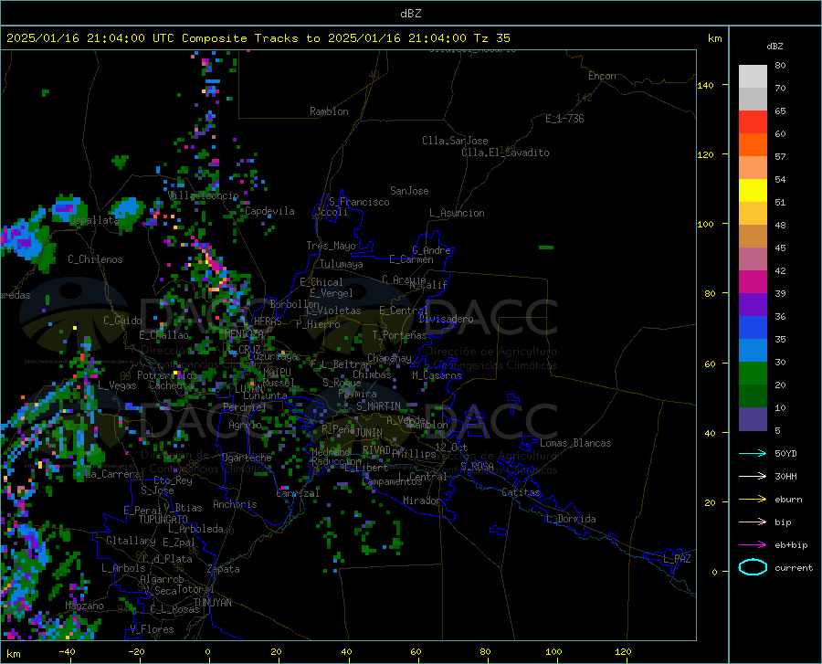The height and width of the screenshot is (664, 822).
Task: Select the Capdevila map label
Action: (269, 211)
